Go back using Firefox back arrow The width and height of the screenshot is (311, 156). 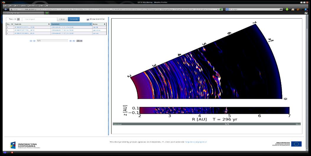pyautogui.click(x=6, y=9)
